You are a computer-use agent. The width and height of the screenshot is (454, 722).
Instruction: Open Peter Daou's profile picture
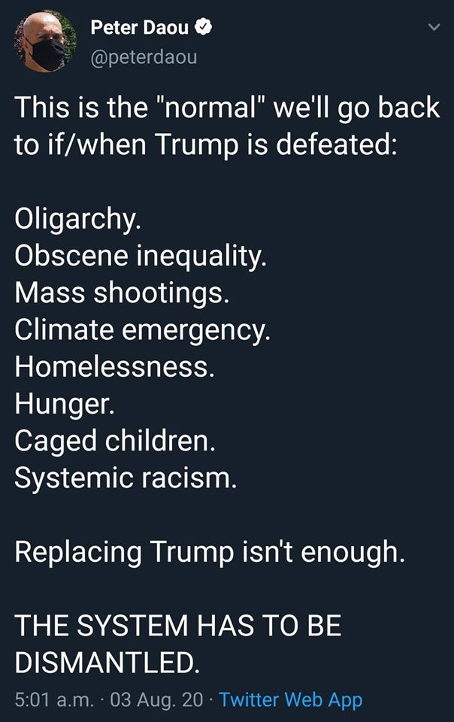coord(45,43)
